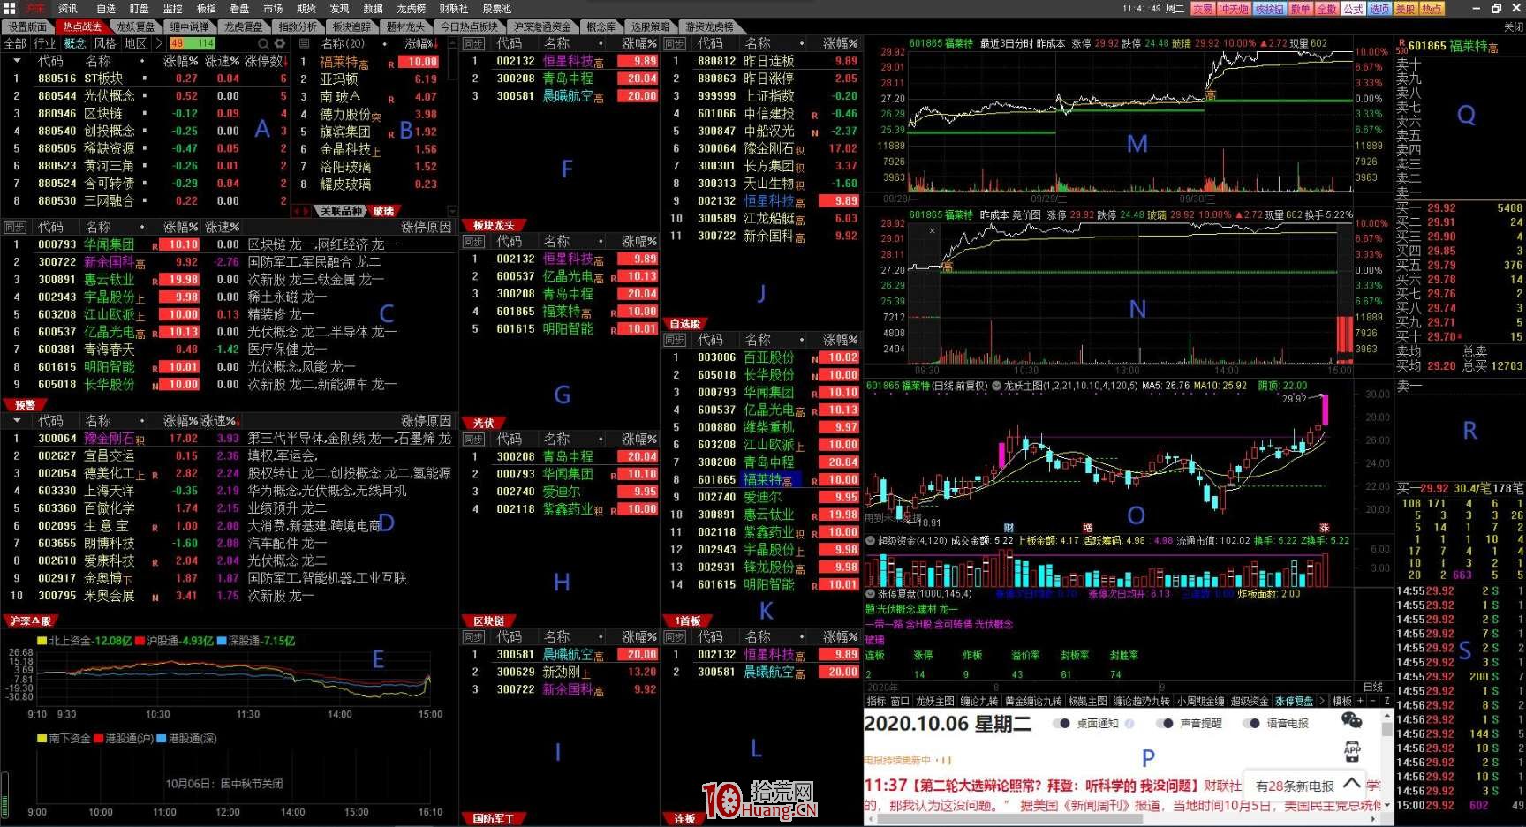The width and height of the screenshot is (1526, 827).
Task: Click the search magnifier in sector panel
Action: pyautogui.click(x=263, y=43)
